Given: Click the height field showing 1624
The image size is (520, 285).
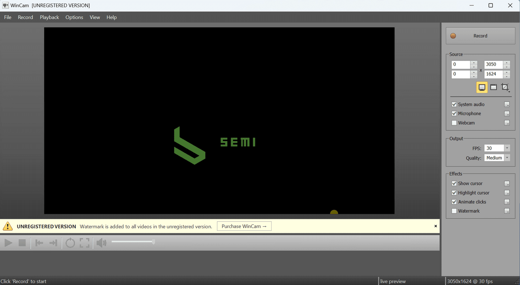Looking at the screenshot, I should [494, 74].
